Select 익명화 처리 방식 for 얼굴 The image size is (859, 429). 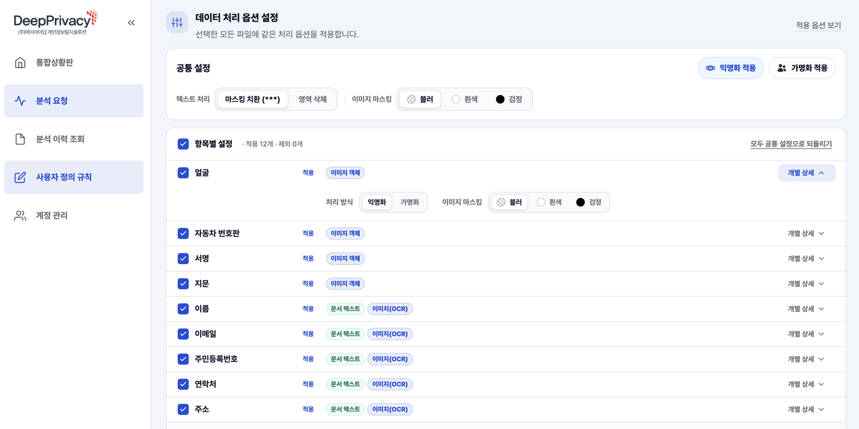(377, 202)
